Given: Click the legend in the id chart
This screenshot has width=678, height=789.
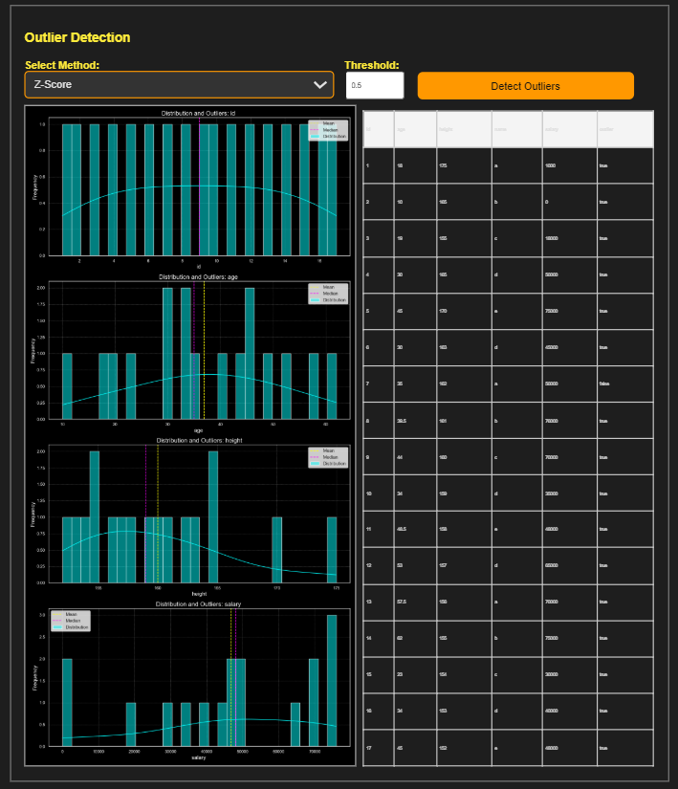Looking at the screenshot, I should [x=328, y=130].
